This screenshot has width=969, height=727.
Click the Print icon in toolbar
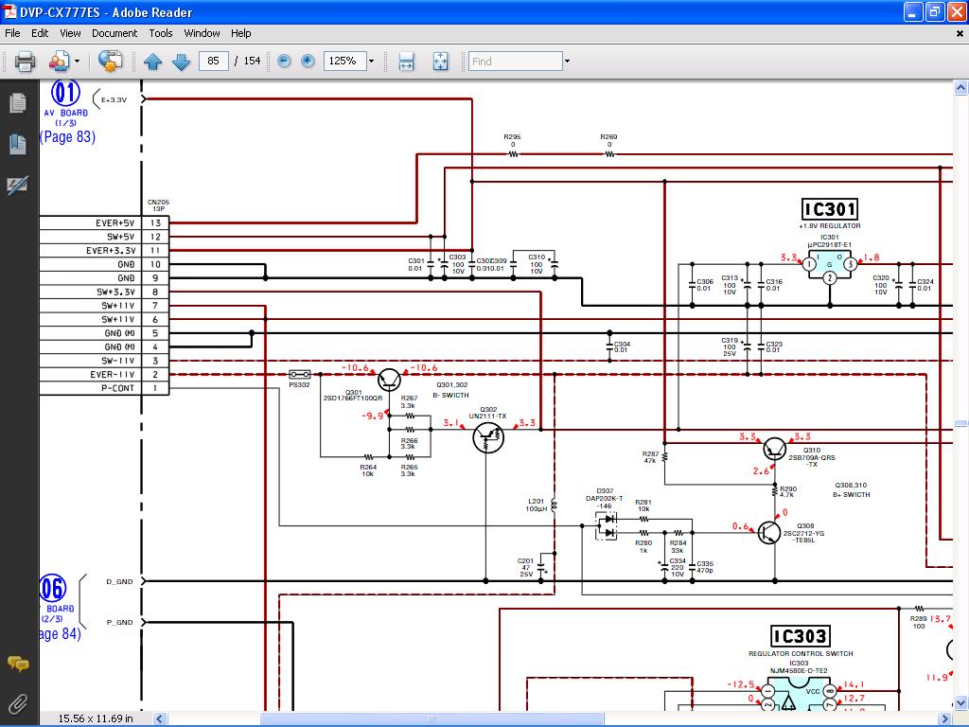click(x=25, y=62)
